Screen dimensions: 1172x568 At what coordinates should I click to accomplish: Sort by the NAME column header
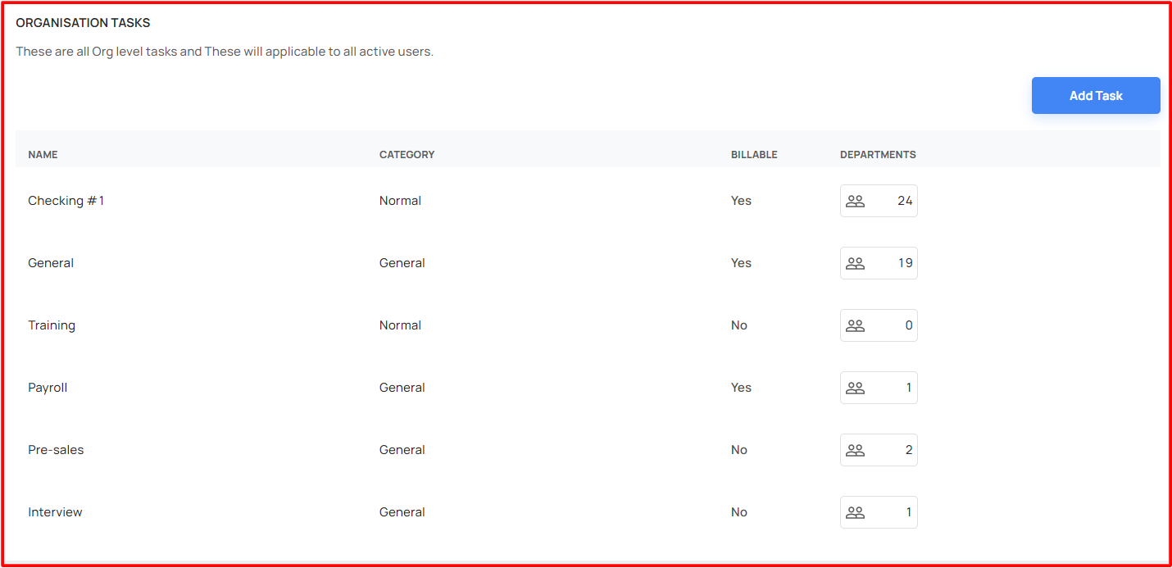point(43,154)
